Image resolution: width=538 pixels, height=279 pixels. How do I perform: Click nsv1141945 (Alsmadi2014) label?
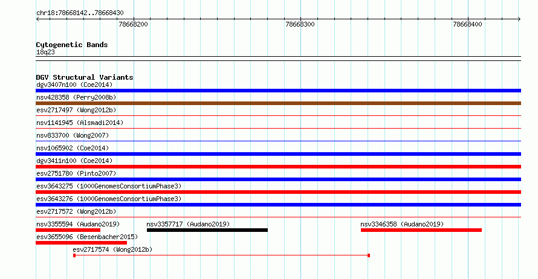pyautogui.click(x=80, y=123)
